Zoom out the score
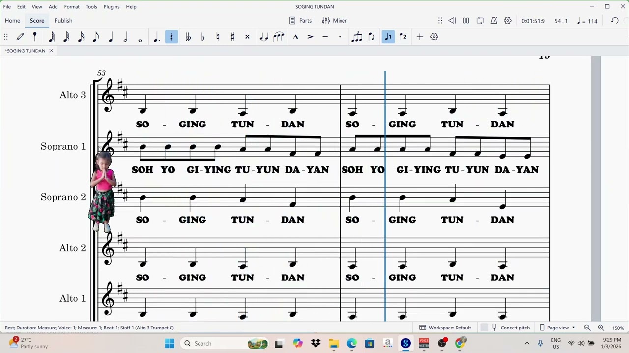 click(587, 328)
